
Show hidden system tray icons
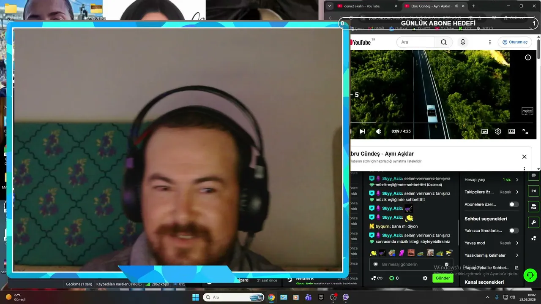tap(487, 297)
